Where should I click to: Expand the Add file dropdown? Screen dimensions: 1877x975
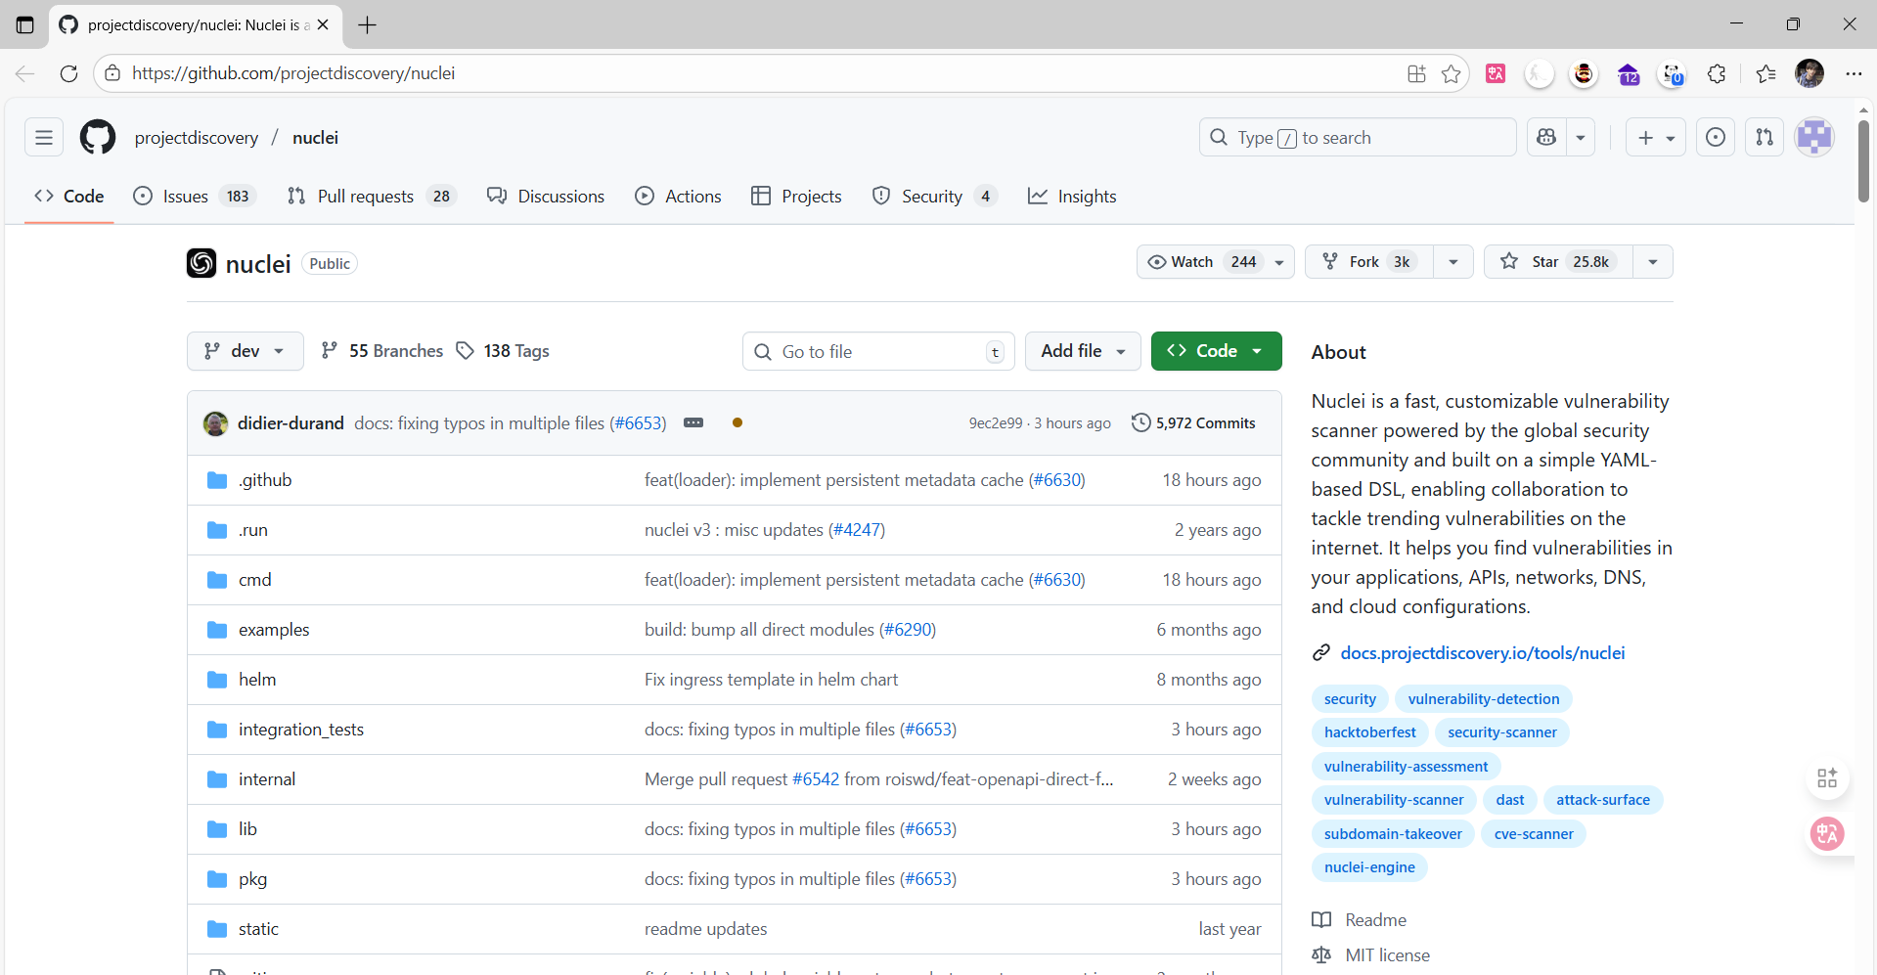(x=1083, y=351)
